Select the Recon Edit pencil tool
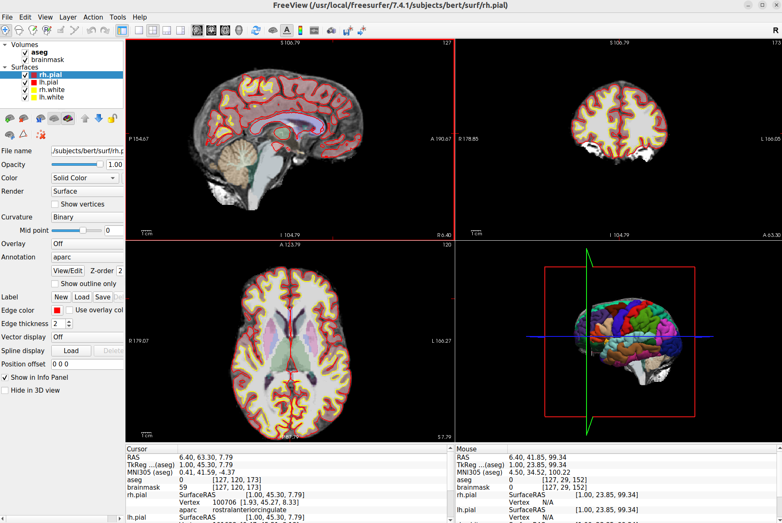 tap(47, 30)
